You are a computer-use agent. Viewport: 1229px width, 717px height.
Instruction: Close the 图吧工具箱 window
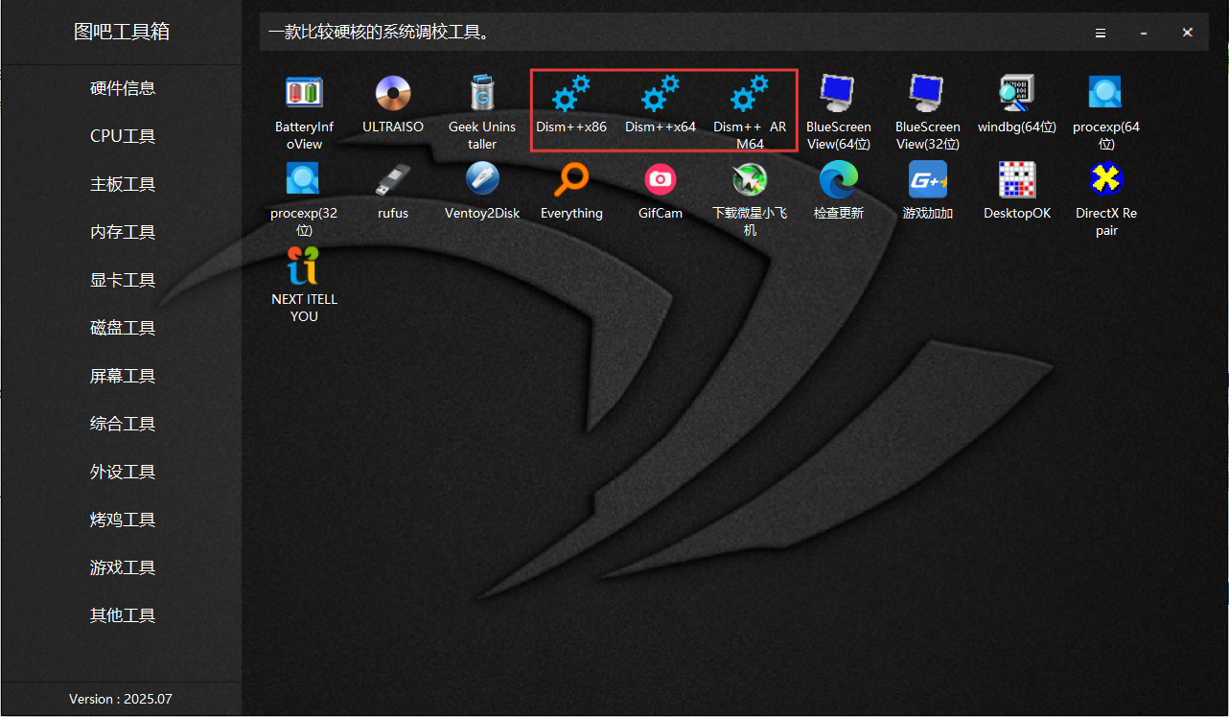coord(1188,33)
